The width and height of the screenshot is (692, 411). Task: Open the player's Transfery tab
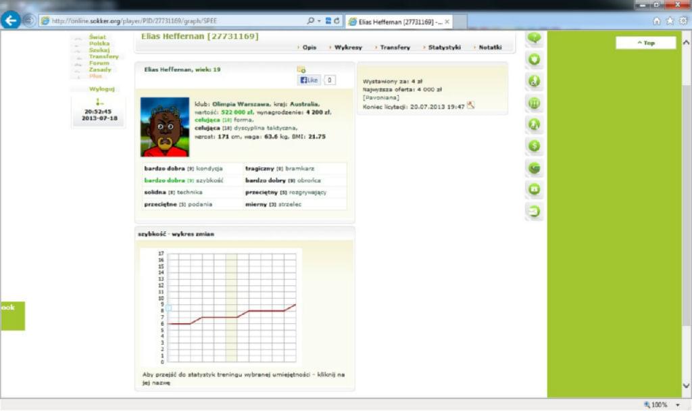(x=395, y=47)
